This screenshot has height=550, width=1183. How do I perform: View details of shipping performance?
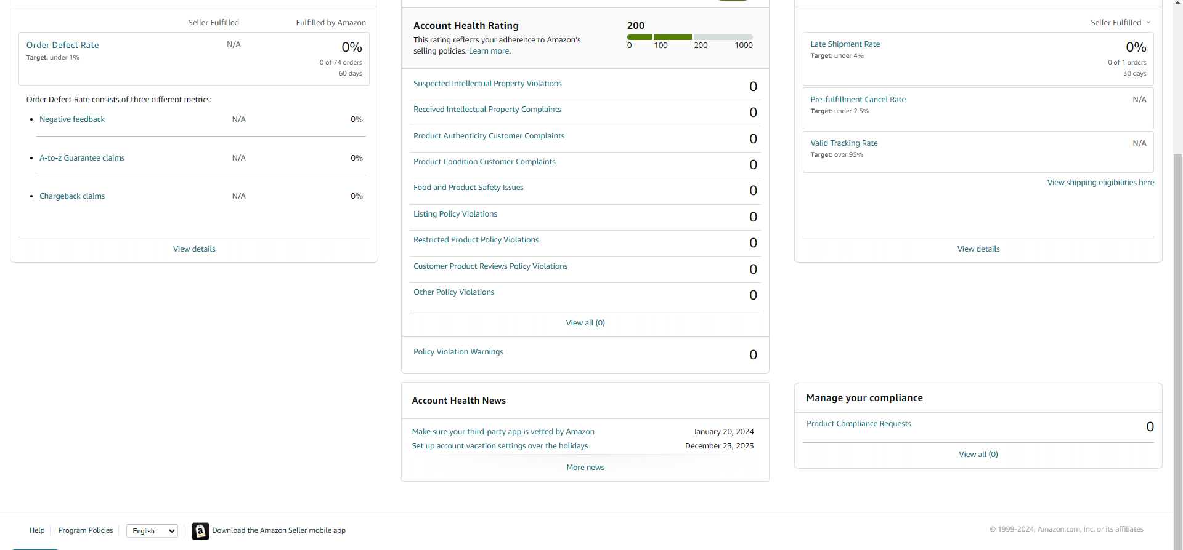(978, 249)
